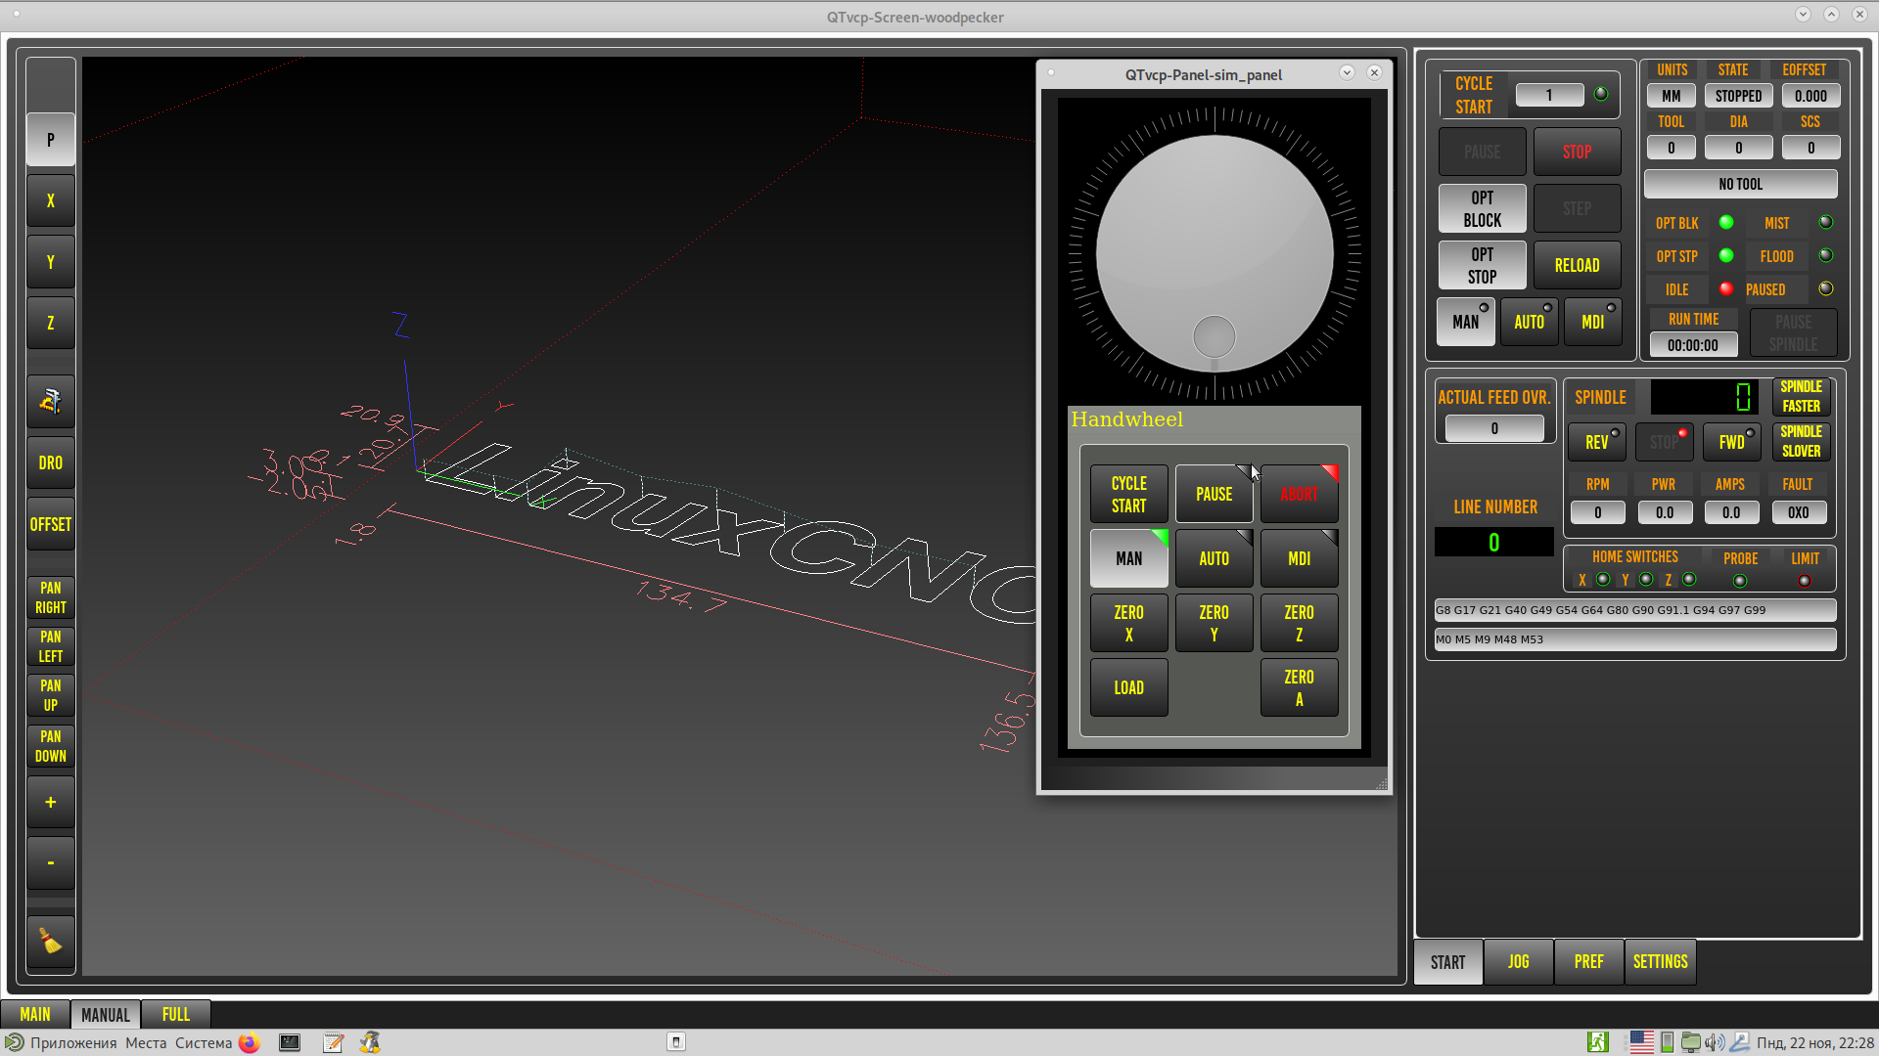Switch to the JOG tab
The width and height of the screenshot is (1879, 1056).
tap(1519, 962)
